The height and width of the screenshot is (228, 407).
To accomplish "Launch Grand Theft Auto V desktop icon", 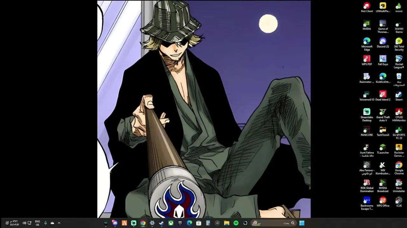I will [383, 115].
